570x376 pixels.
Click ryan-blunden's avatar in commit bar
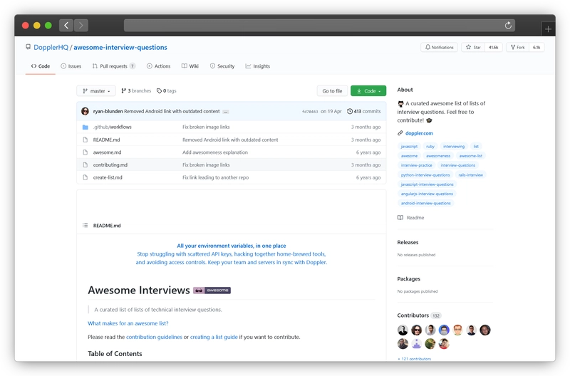(85, 111)
